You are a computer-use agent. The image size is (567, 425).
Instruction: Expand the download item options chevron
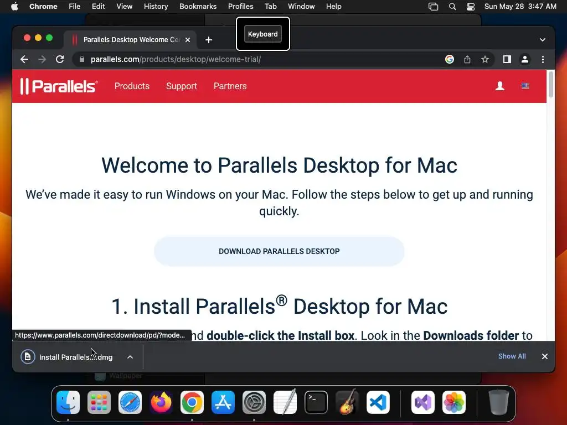(x=130, y=357)
